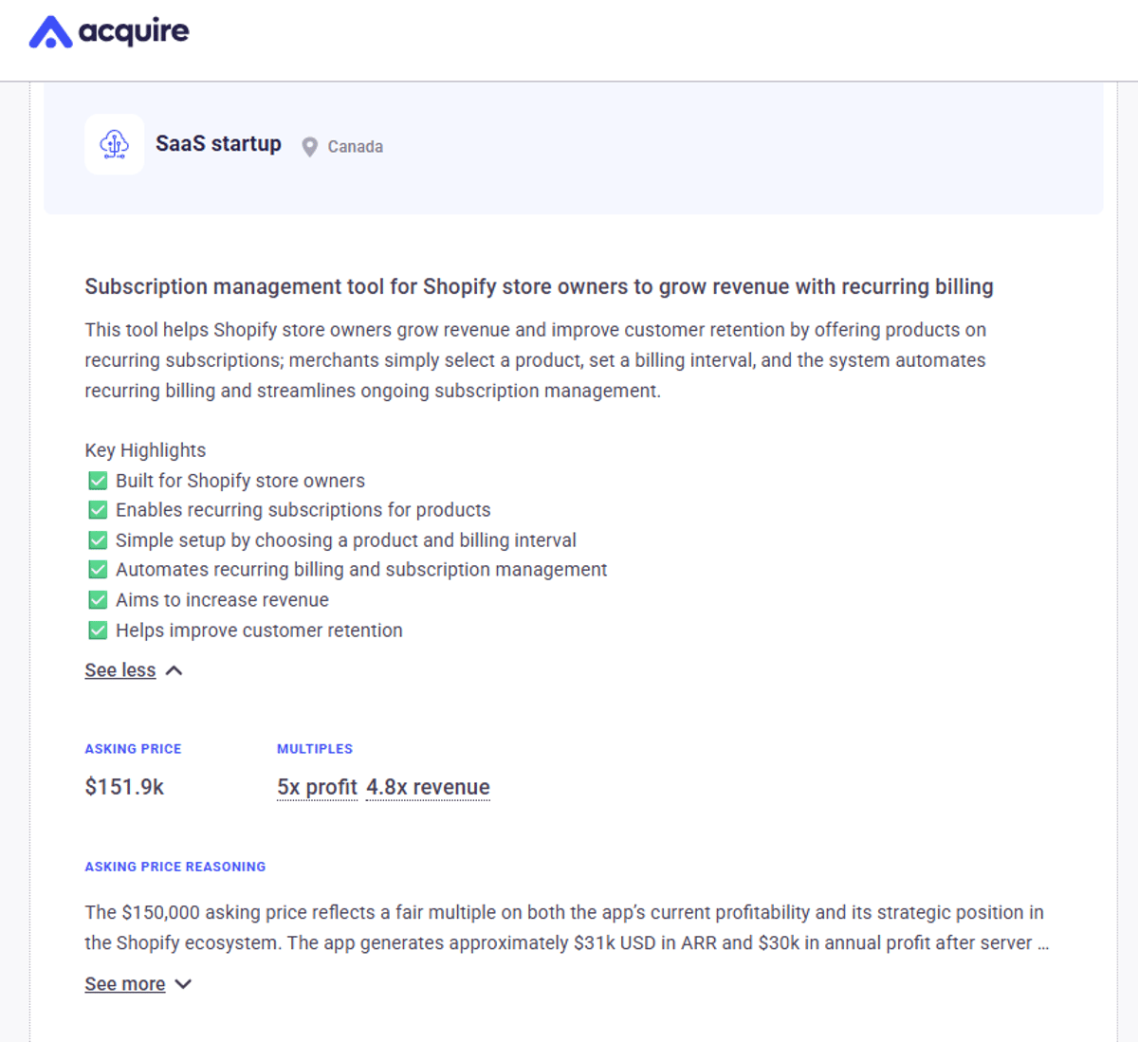Click the checkmark for "Built for Shopify store owners"
Viewport: 1138px width, 1042px height.
tap(98, 480)
